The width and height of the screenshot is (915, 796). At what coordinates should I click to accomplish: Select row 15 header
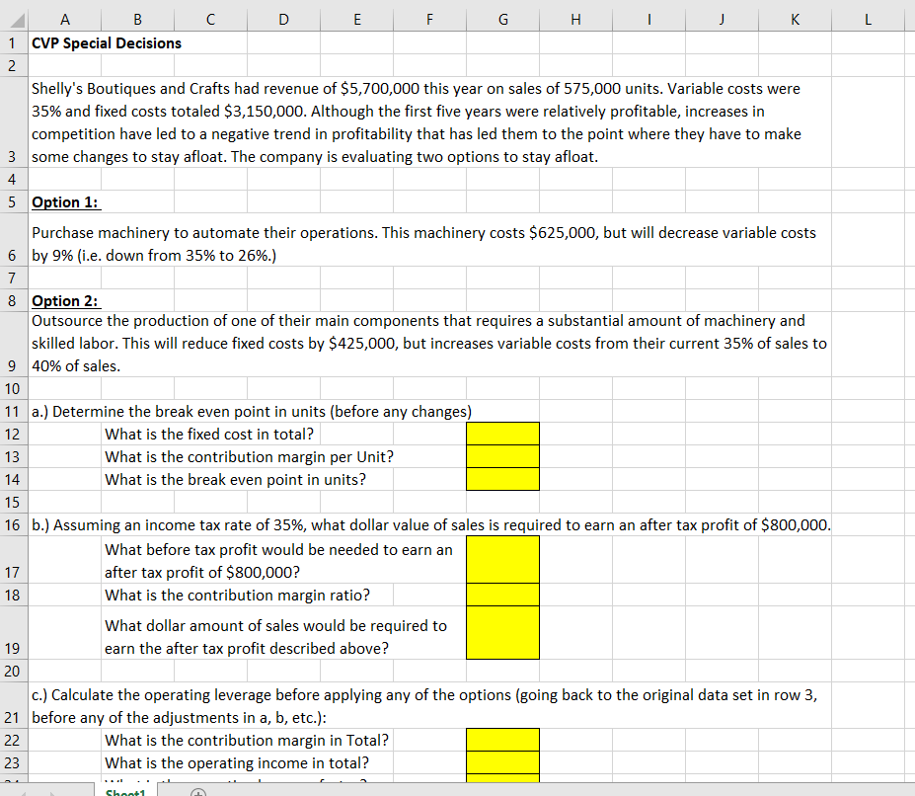pos(12,503)
